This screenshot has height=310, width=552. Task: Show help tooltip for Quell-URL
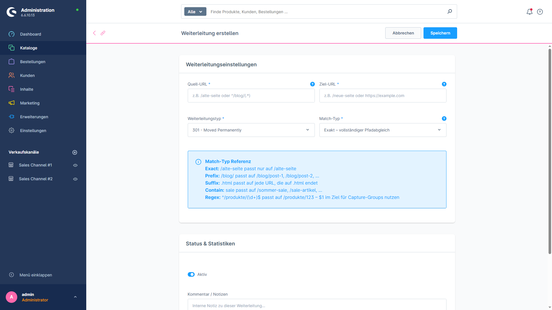coord(313,84)
